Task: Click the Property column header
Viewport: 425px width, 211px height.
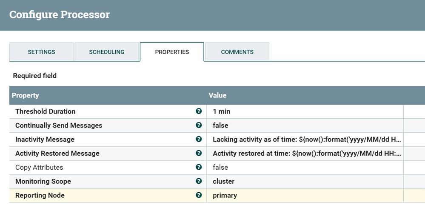Action: click(x=26, y=95)
